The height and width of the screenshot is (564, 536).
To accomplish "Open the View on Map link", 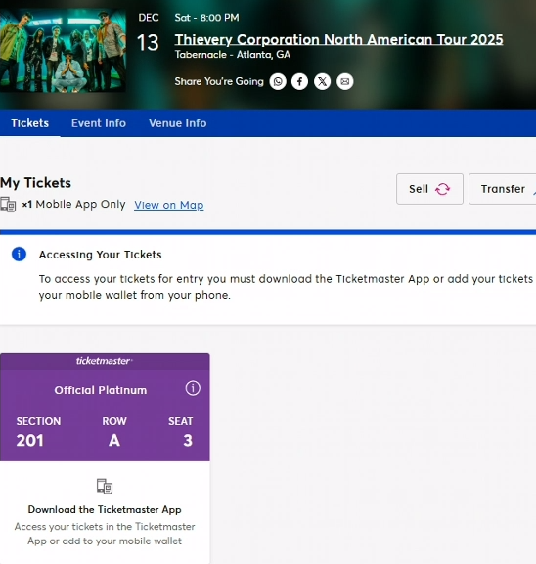I will pos(169,205).
